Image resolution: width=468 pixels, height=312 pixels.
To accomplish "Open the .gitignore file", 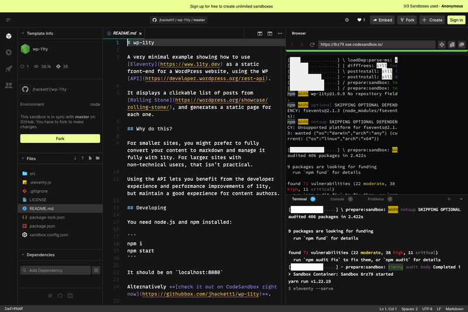I will 60,191.
